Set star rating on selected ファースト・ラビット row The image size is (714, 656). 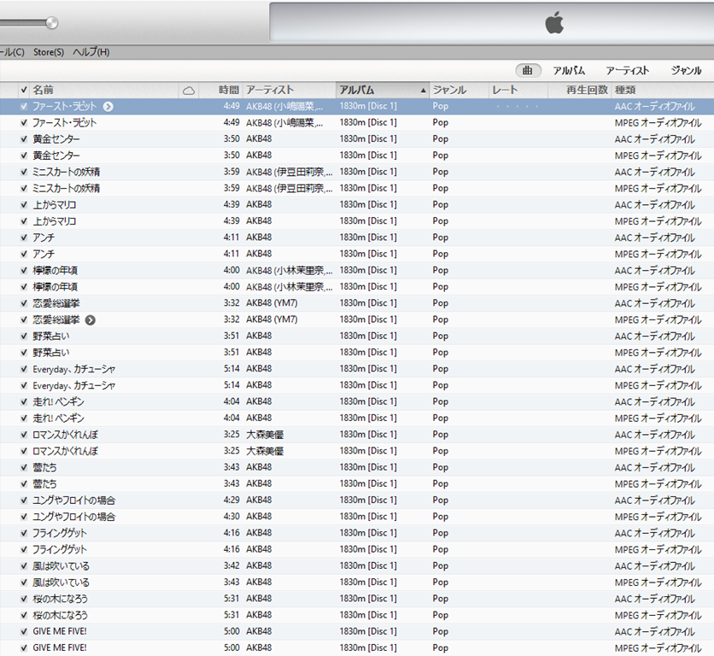[x=518, y=107]
